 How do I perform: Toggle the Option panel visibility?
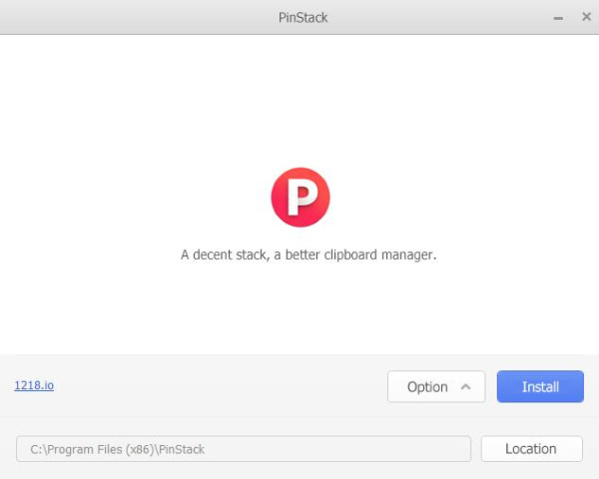point(436,387)
